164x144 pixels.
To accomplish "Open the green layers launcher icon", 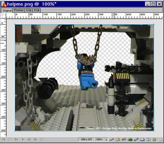I will pos(130,139).
